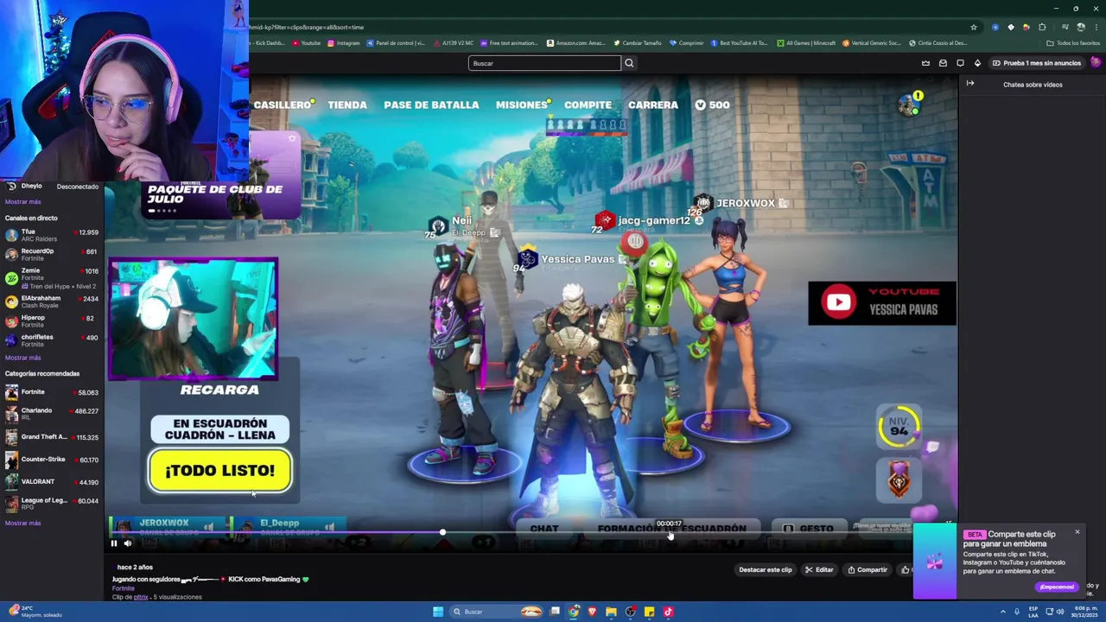Show hidden system tray icons
Screen dimensions: 1106x622
point(1003,612)
